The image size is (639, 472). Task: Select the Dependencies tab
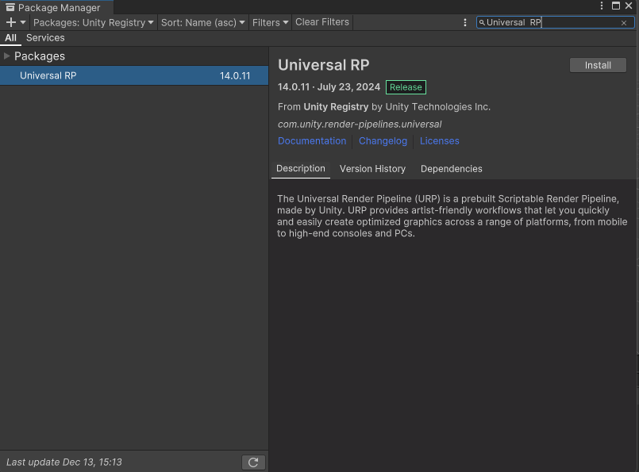451,169
